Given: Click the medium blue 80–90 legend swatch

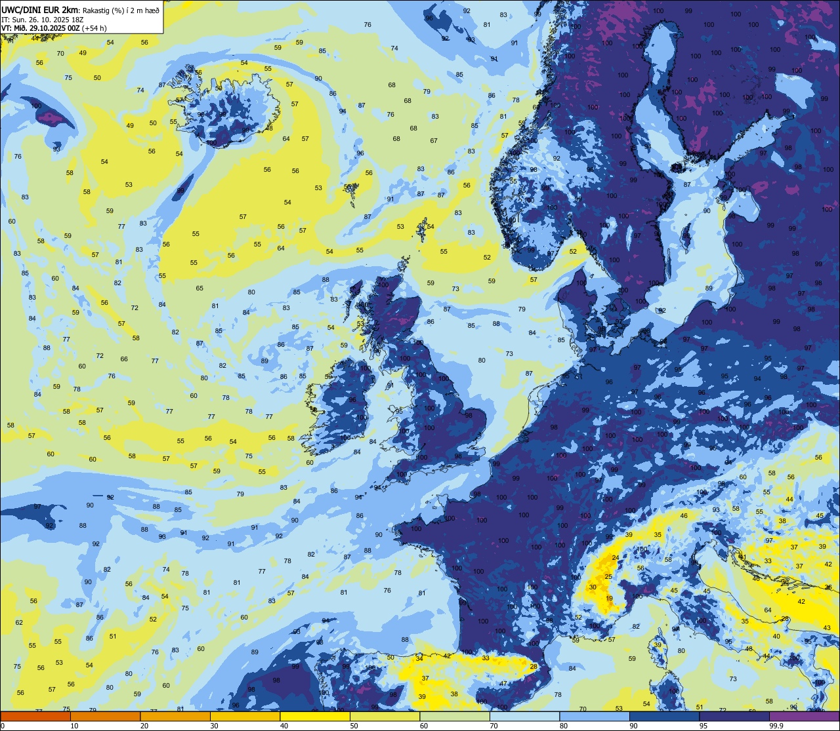Looking at the screenshot, I should pyautogui.click(x=595, y=716).
